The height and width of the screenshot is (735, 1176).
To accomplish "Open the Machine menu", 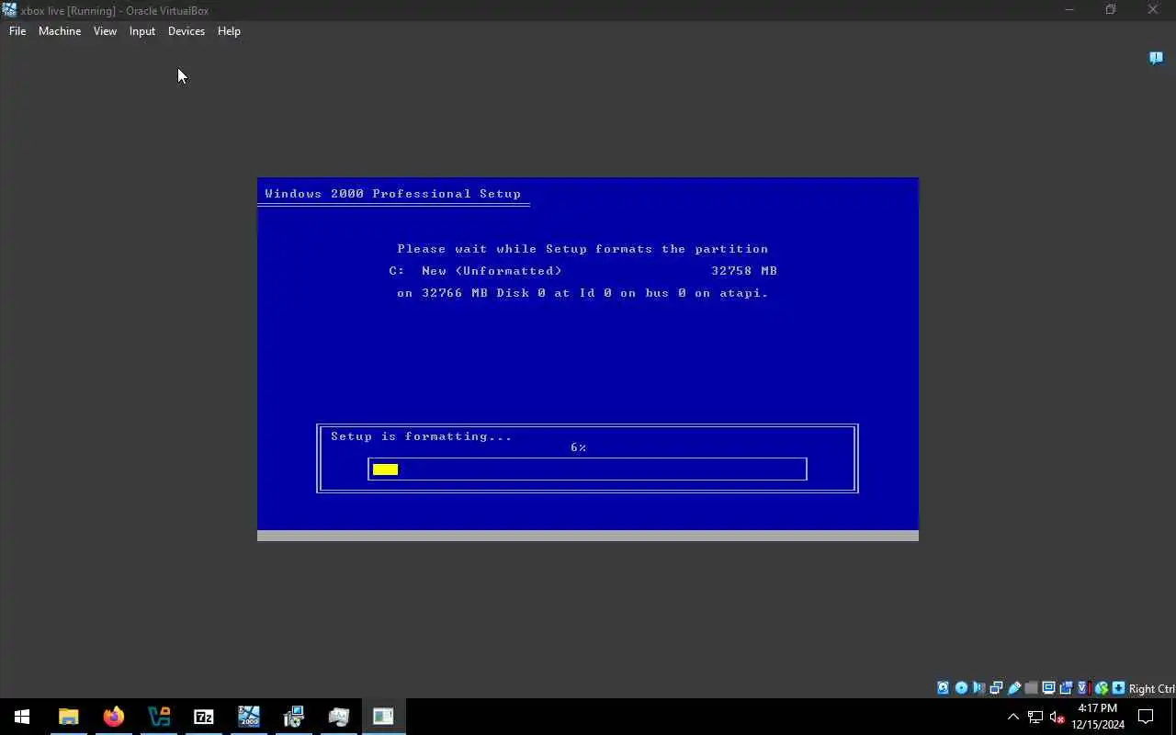I will tap(60, 31).
